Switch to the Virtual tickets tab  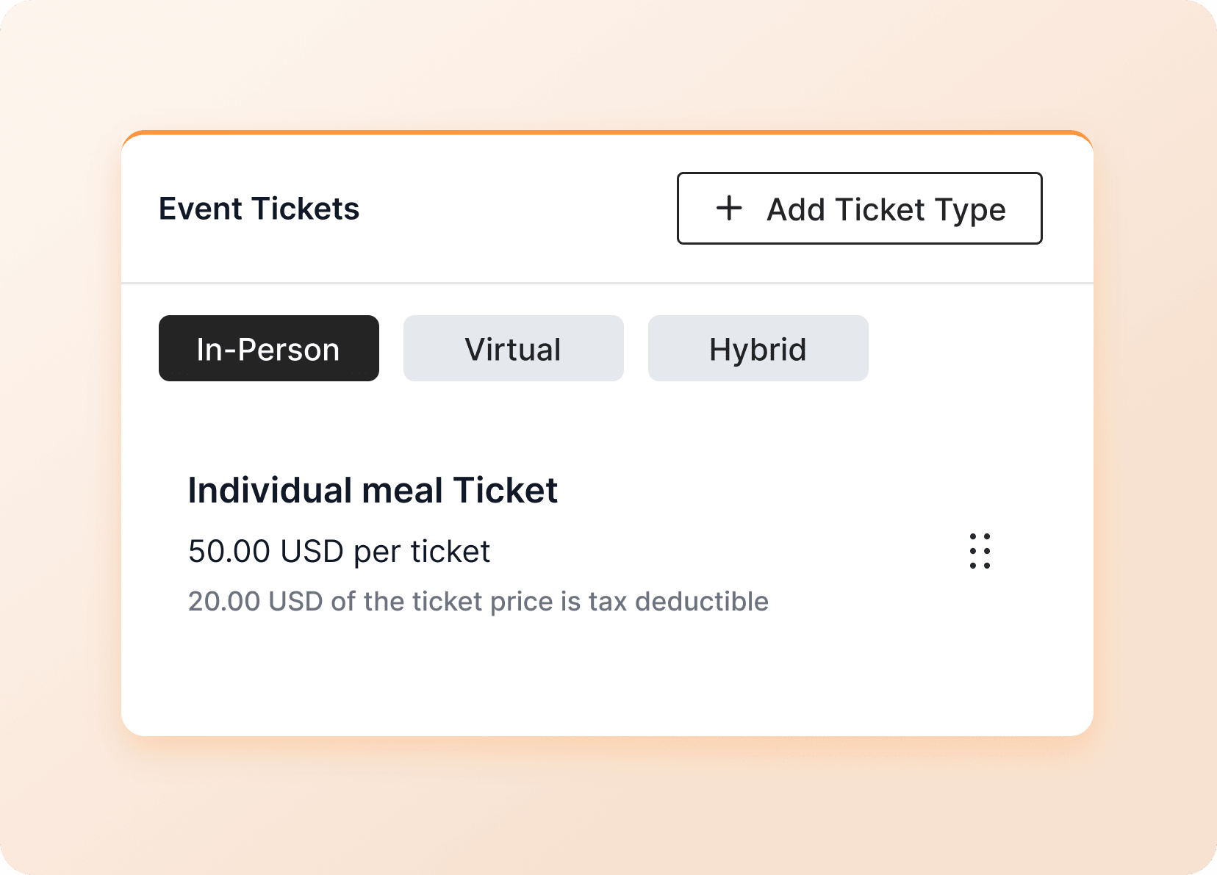513,348
